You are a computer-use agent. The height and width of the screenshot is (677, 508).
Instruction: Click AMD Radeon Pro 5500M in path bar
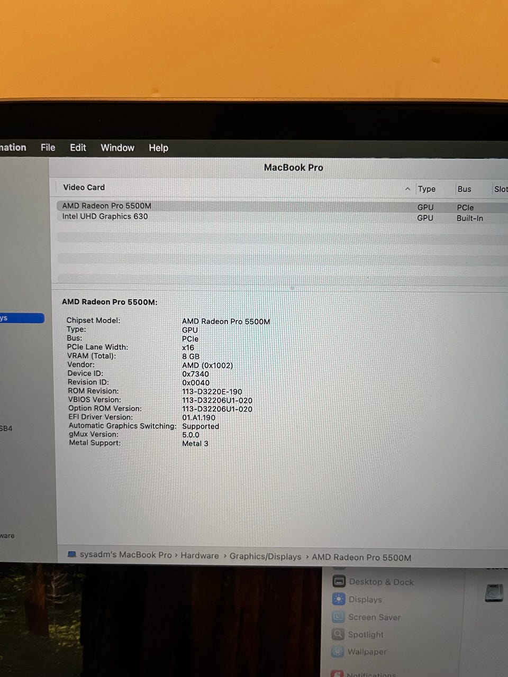361,557
